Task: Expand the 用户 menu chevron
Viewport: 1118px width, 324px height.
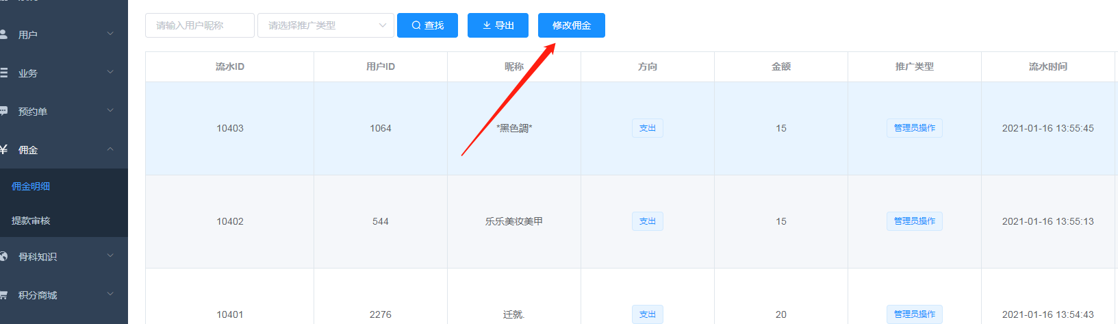Action: 110,34
